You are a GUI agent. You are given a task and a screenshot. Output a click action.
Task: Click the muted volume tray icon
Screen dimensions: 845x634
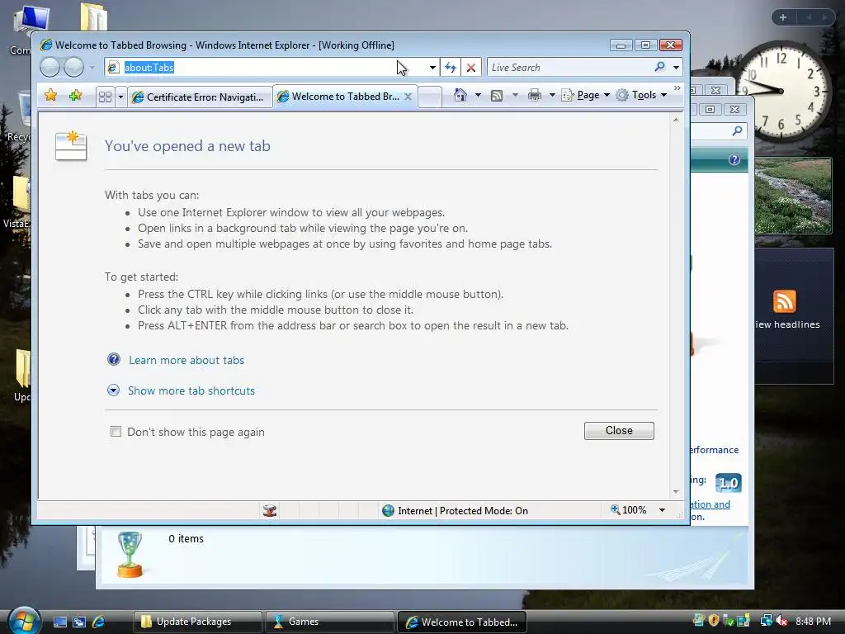click(781, 621)
